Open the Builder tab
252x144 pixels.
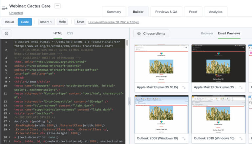point(138,12)
